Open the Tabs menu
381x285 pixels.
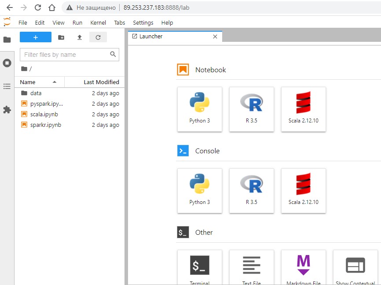point(120,22)
